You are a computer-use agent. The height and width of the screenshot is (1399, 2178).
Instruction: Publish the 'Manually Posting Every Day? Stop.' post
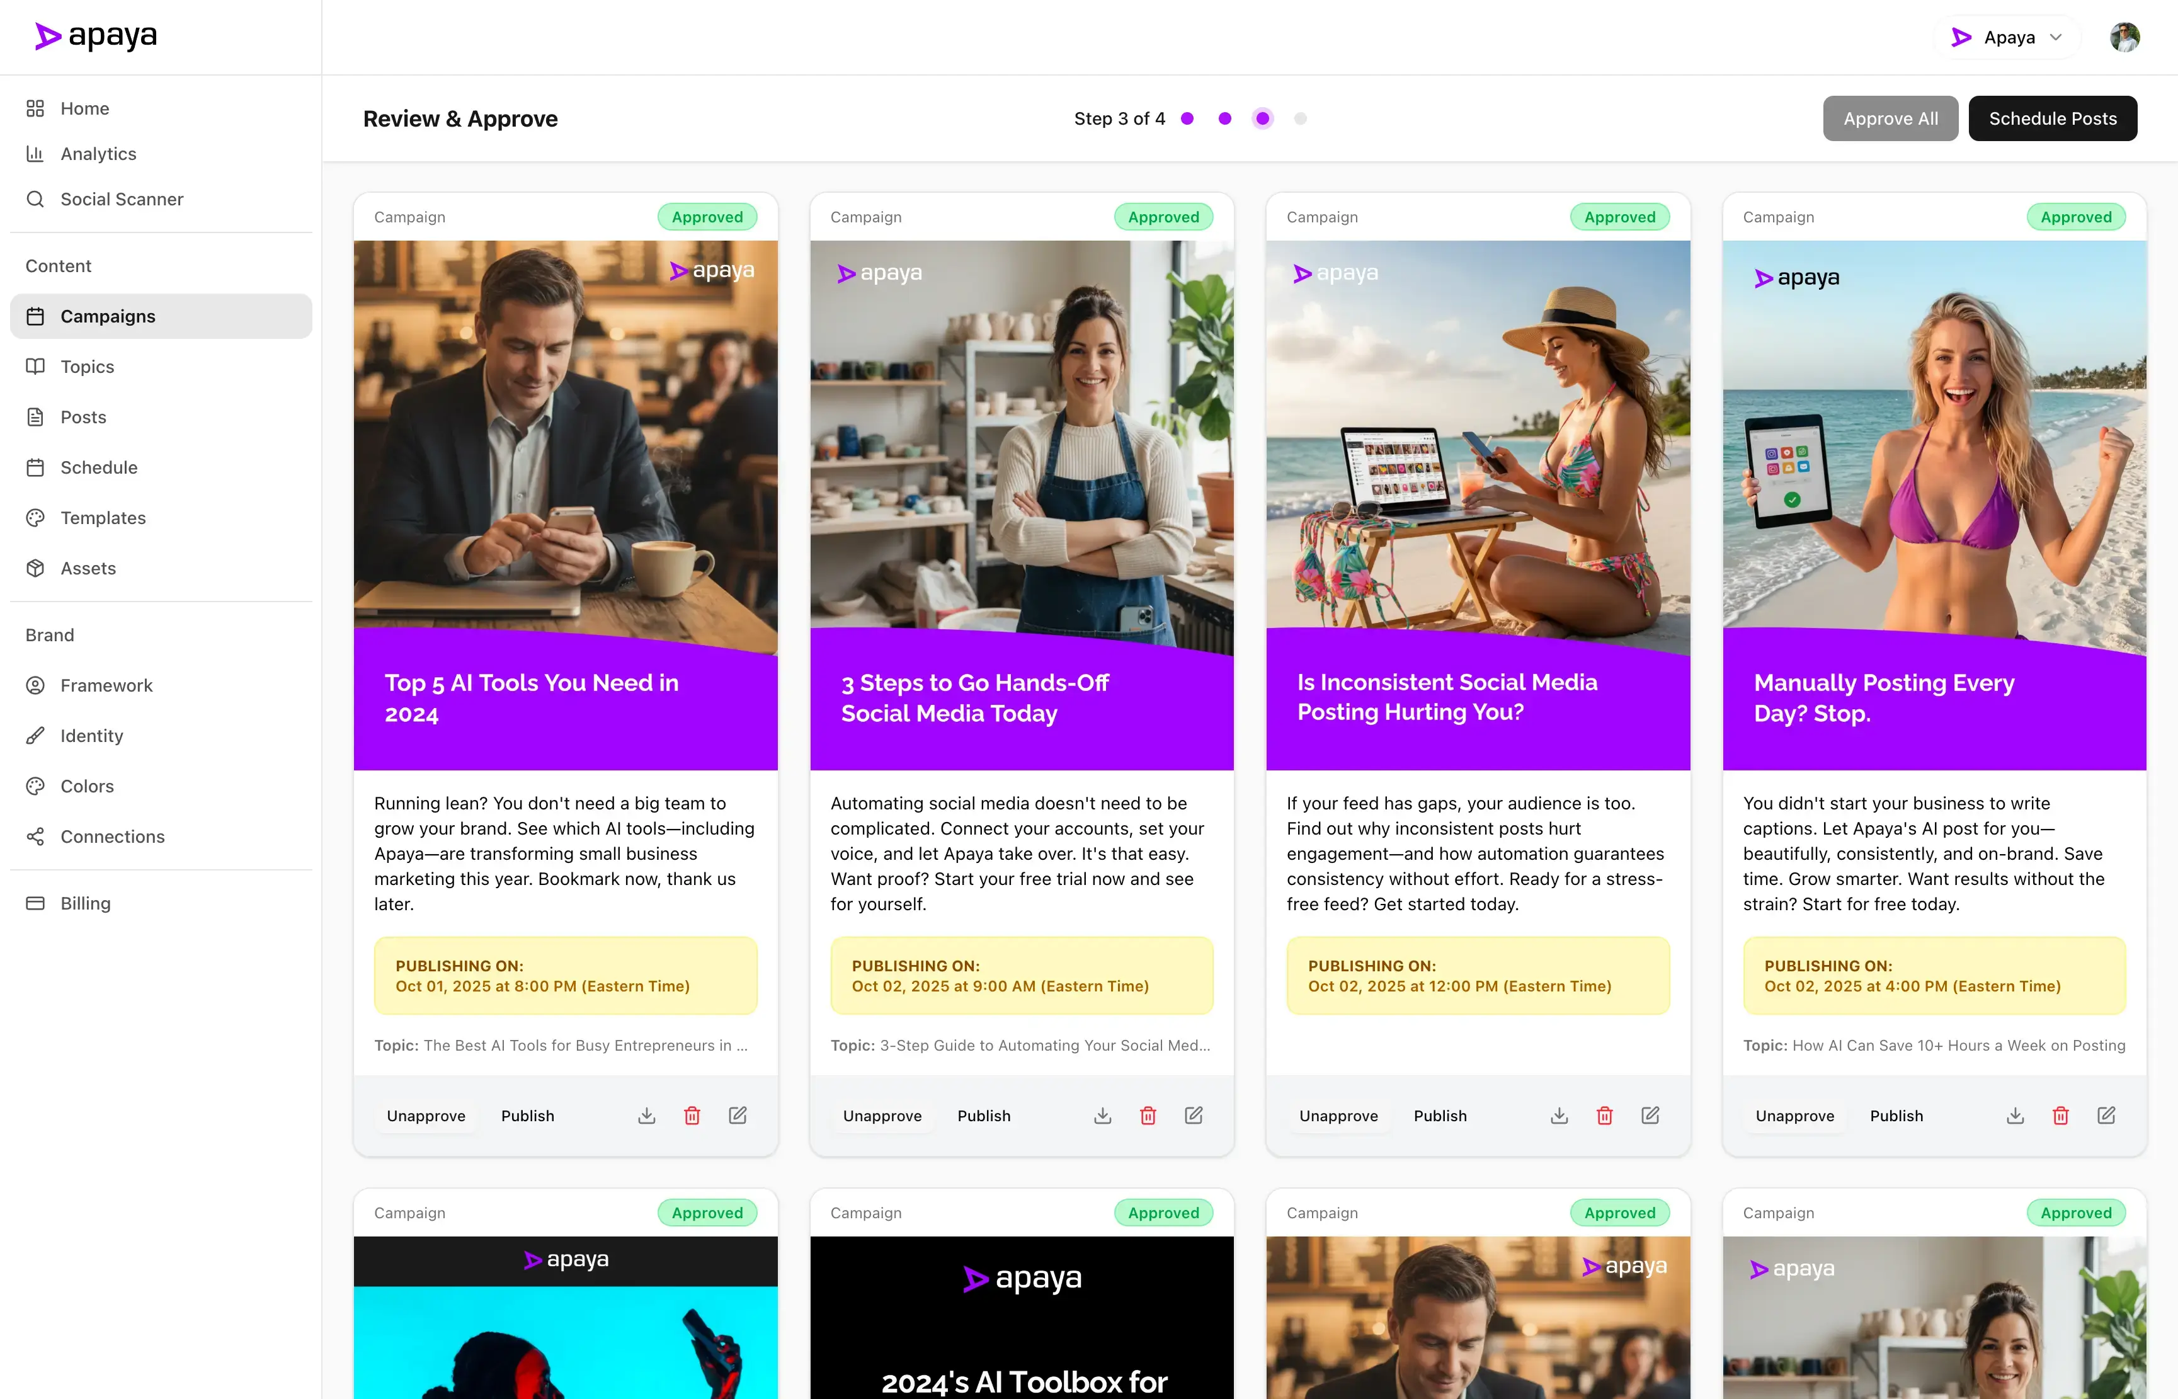[x=1896, y=1115]
